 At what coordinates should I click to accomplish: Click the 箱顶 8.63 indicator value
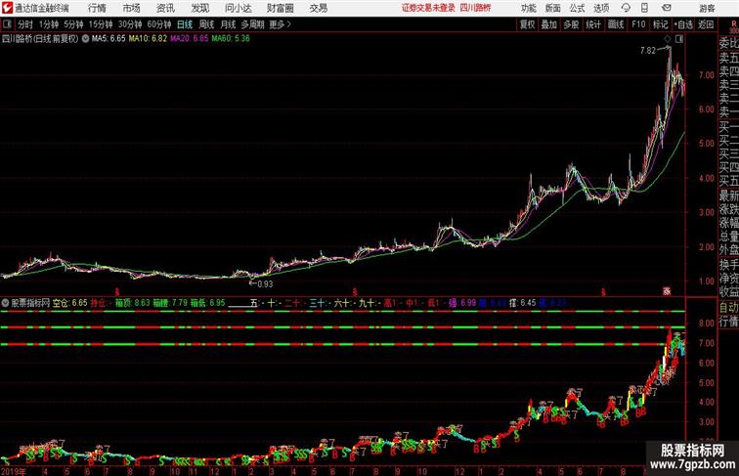tap(132, 303)
